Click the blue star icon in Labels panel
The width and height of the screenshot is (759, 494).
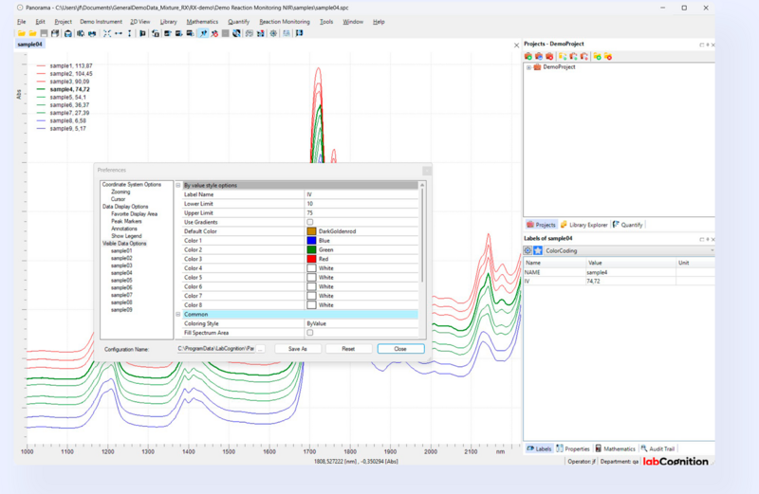tap(538, 250)
